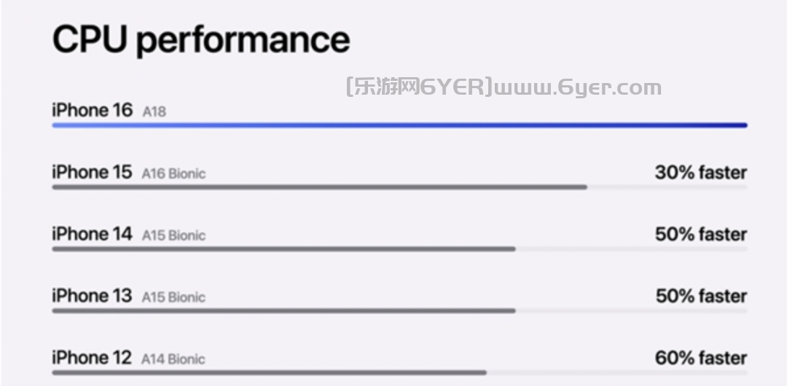
Task: Click the gray iPhone 13 performance bar
Action: [283, 311]
